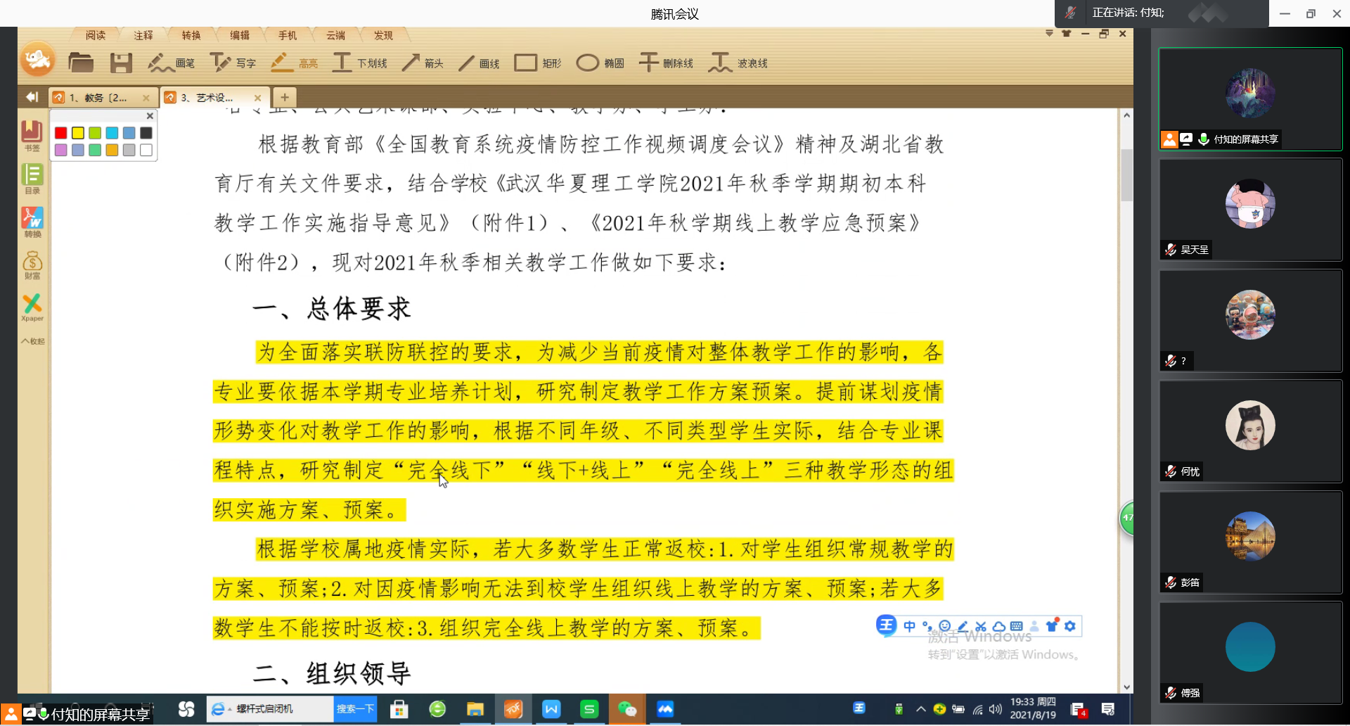Select the 写字 text writing tool
The width and height of the screenshot is (1350, 726).
[233, 63]
